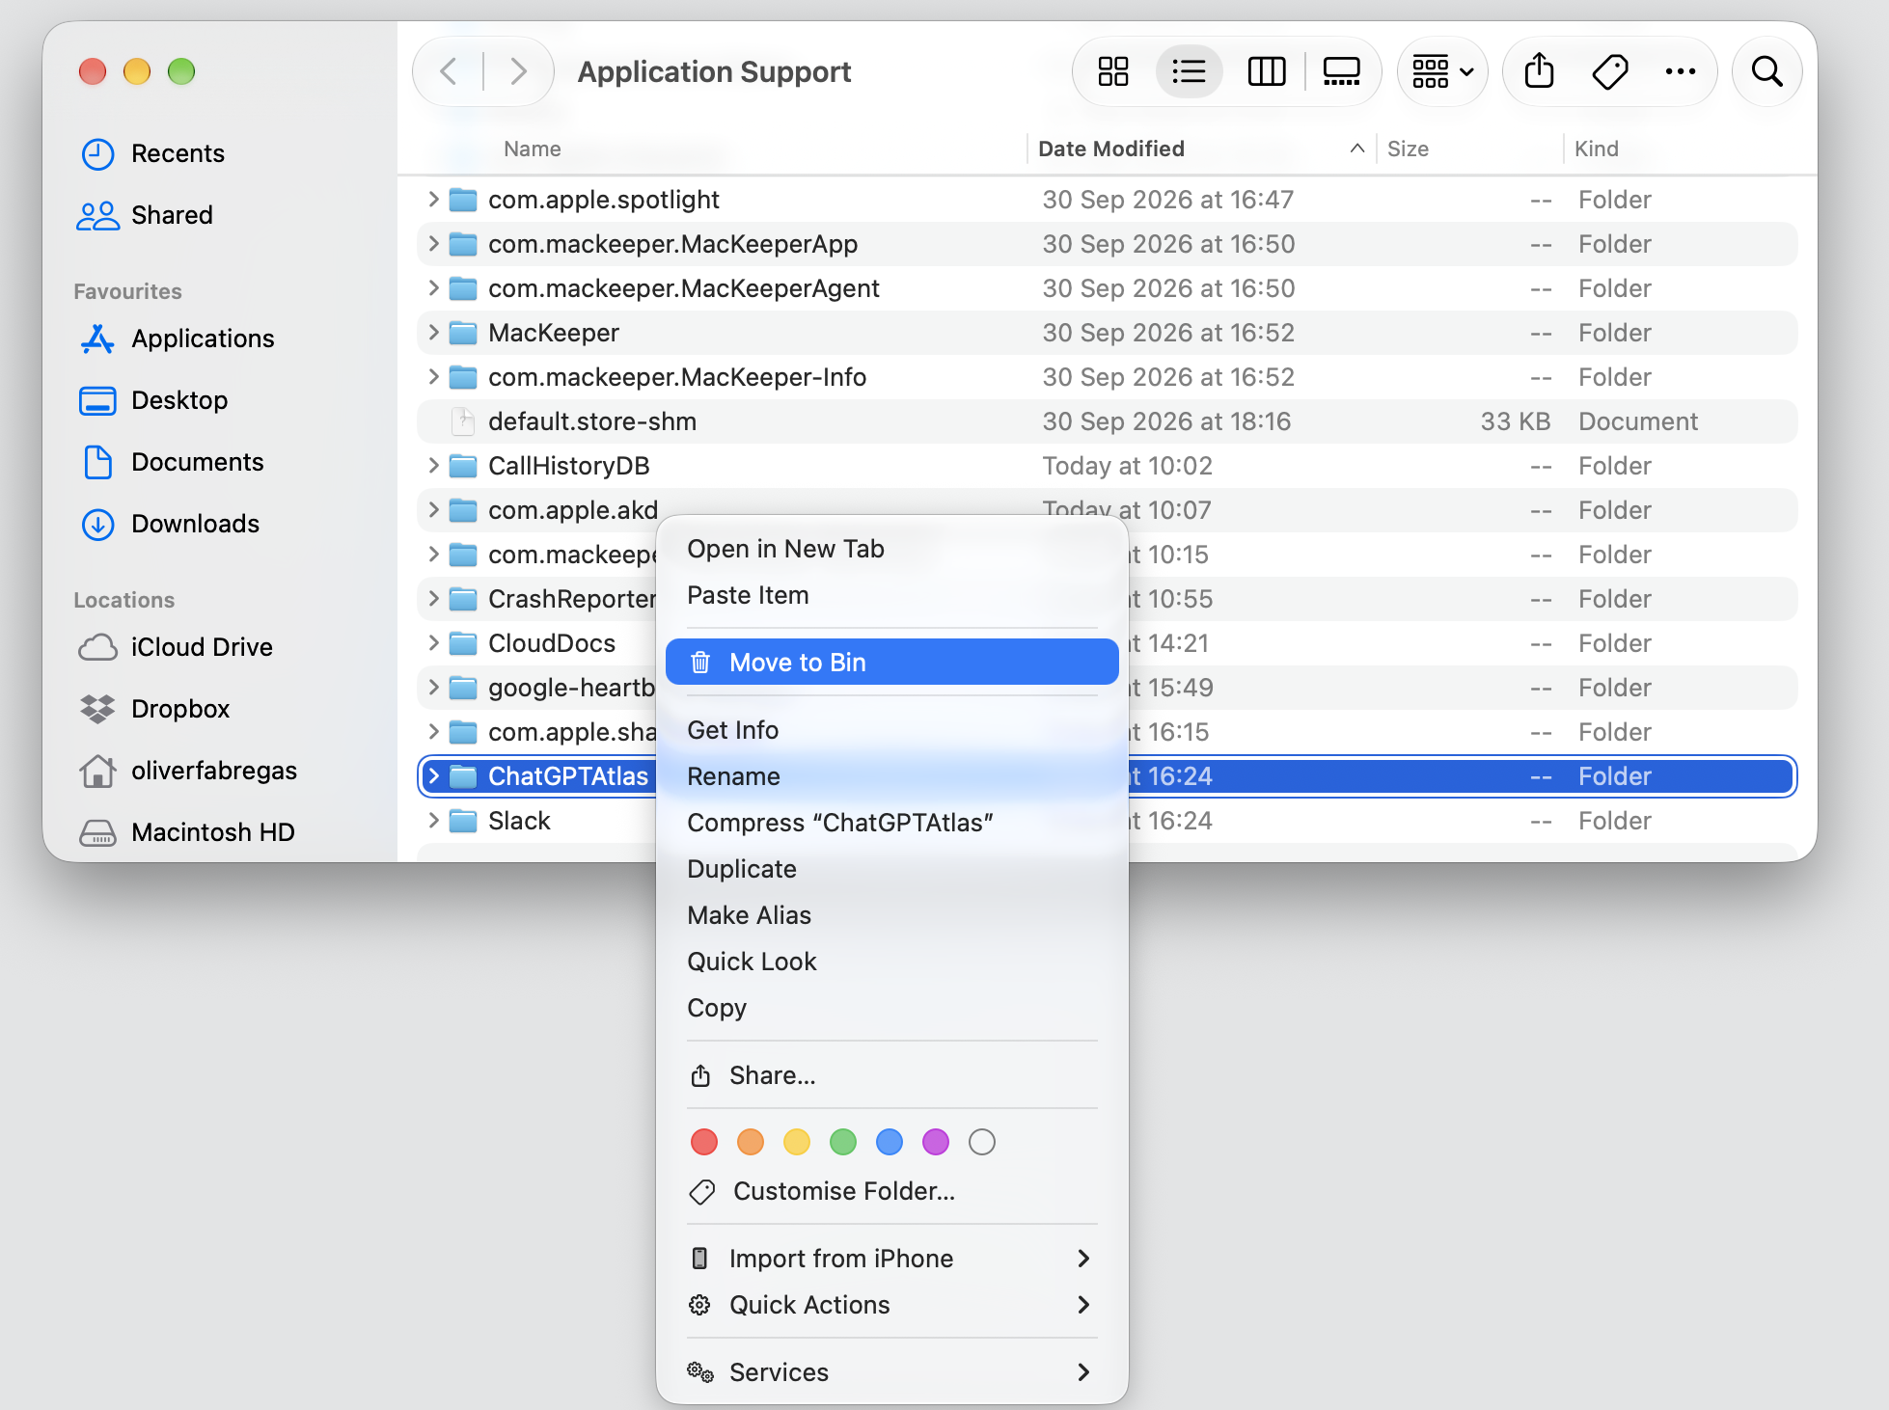Expand the com.mackeeper.MacKeeperApp folder
This screenshot has height=1410, width=1889.
(x=433, y=244)
